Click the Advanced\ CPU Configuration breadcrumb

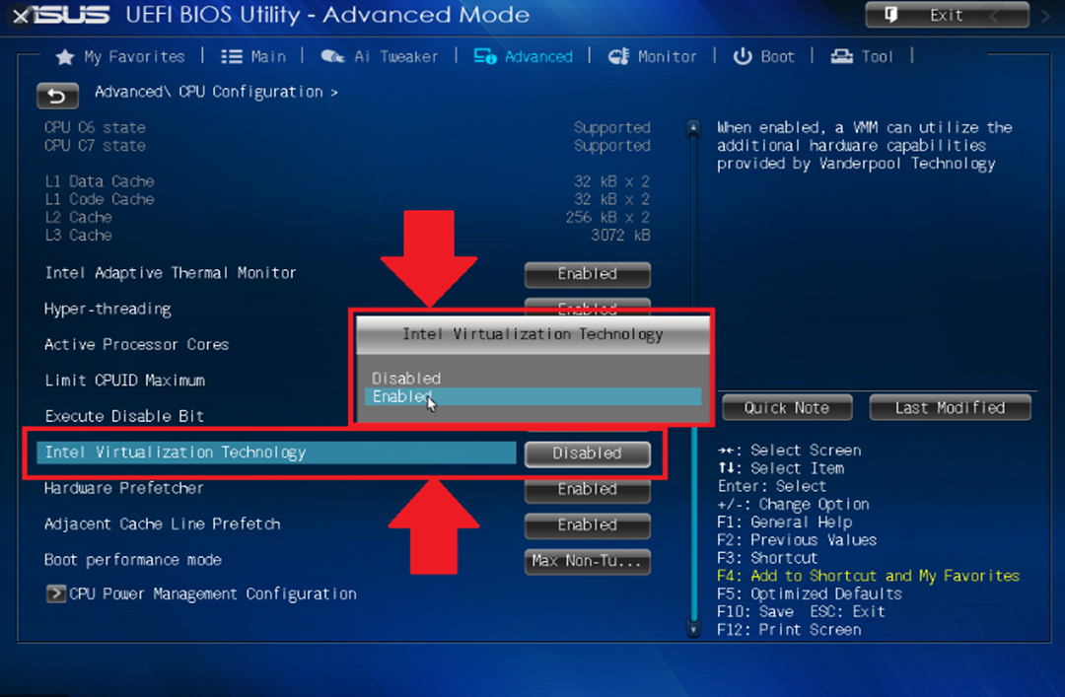[x=216, y=93]
